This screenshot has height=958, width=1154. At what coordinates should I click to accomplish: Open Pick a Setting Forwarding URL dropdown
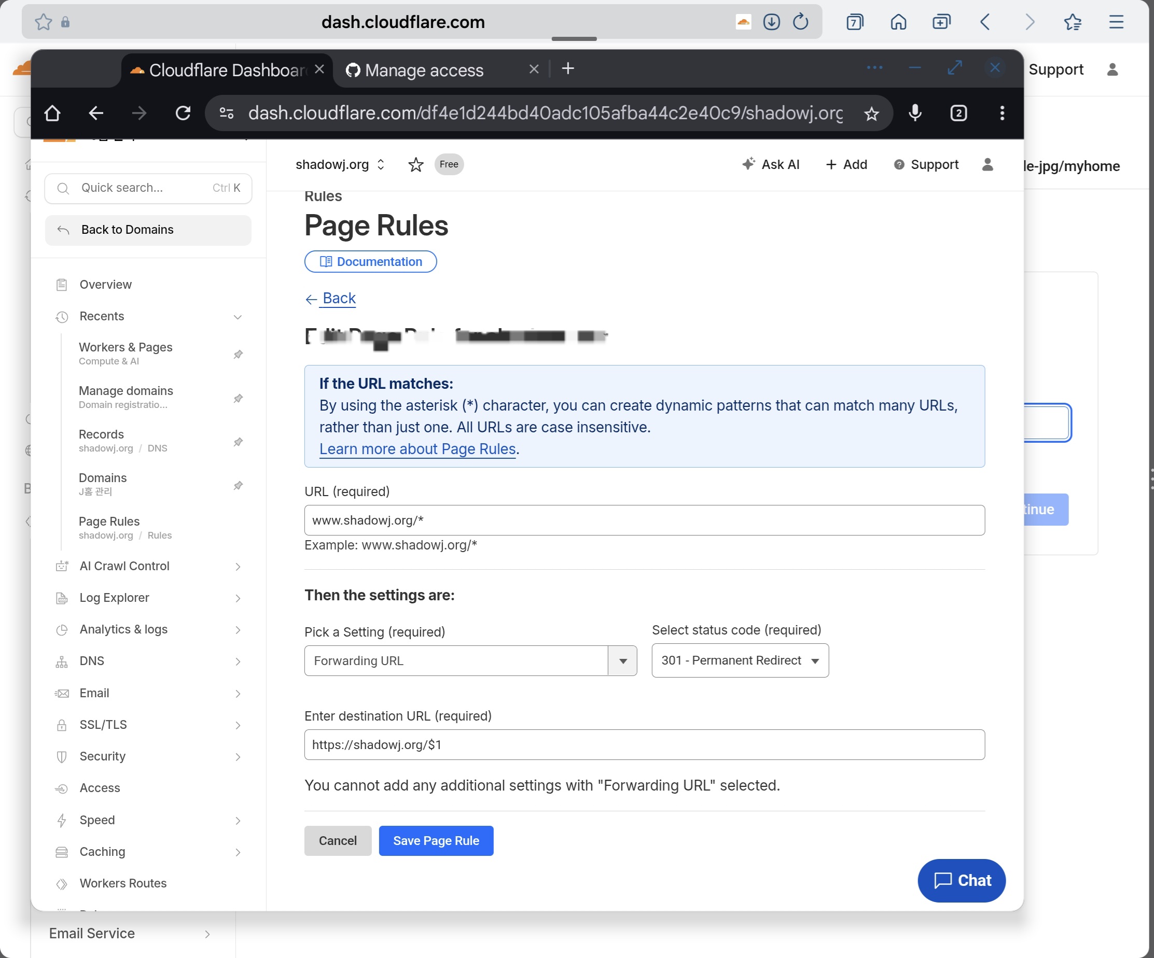pos(470,661)
